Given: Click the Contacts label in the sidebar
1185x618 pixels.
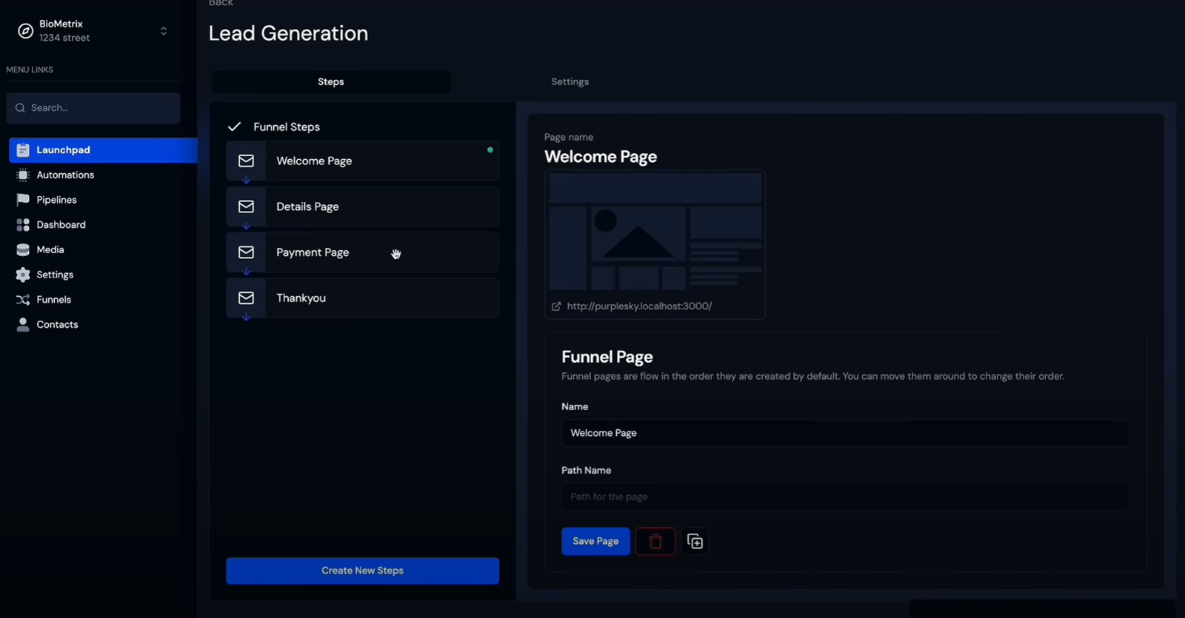Looking at the screenshot, I should click(57, 325).
